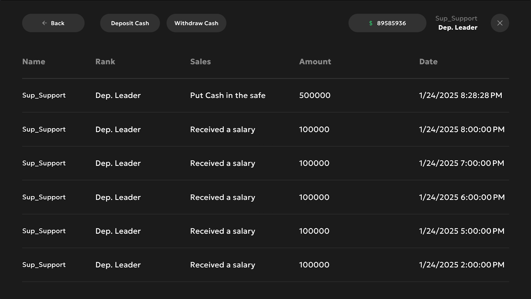Go back using the Back button

[x=53, y=23]
